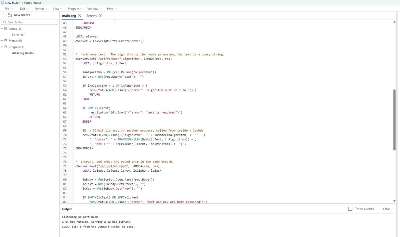Click the 'ENDCASE' keyword on line 45
This screenshot has width=400, height=237.
88,23
